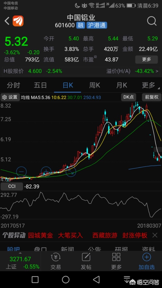Viewport: 162px width, 288px height.
Task: Open the 更多 grid icon in bottom bar
Action: pos(116,261)
